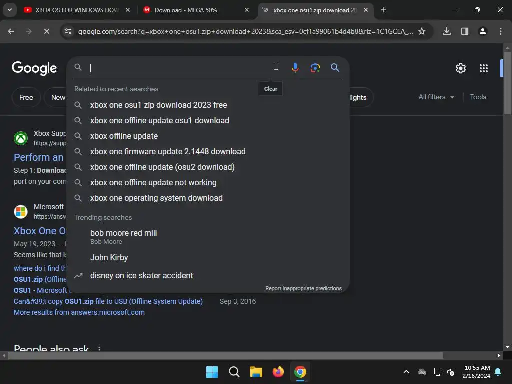
Task: Click Chrome icon in taskbar
Action: pyautogui.click(x=300, y=372)
